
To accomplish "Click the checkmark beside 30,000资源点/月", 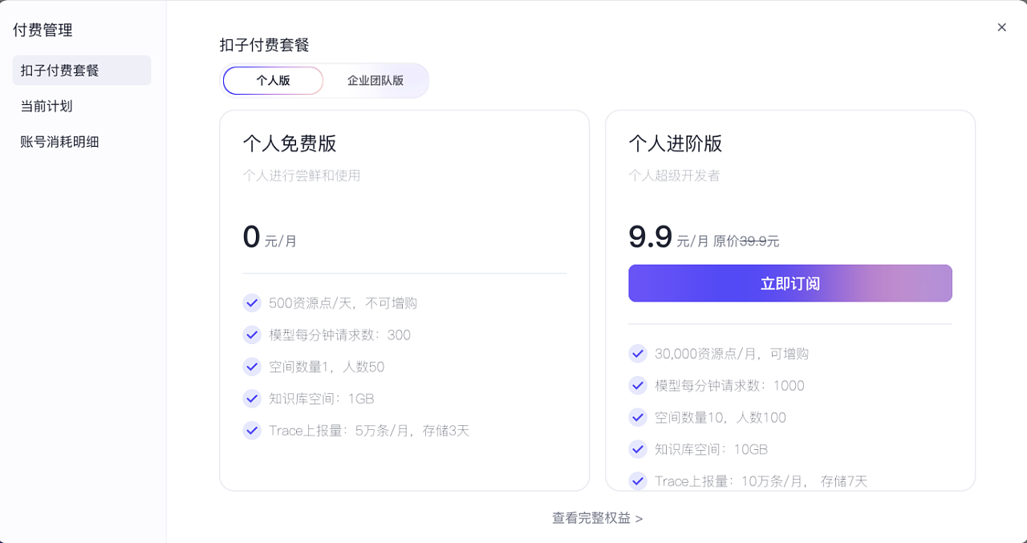I will pyautogui.click(x=637, y=353).
